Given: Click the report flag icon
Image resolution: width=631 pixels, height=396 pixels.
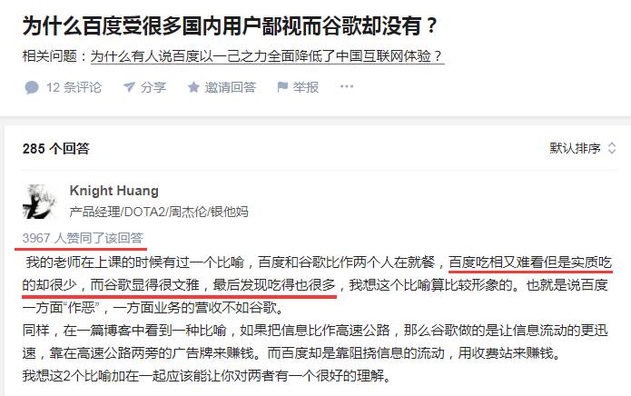Looking at the screenshot, I should tap(282, 87).
